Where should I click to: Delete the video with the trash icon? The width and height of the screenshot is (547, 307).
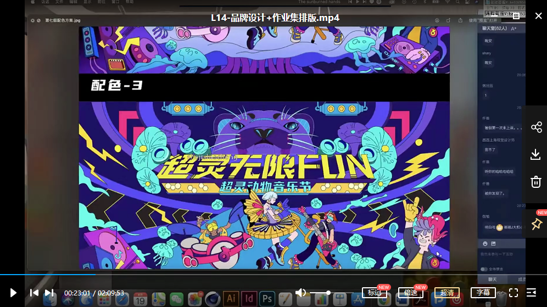(536, 182)
